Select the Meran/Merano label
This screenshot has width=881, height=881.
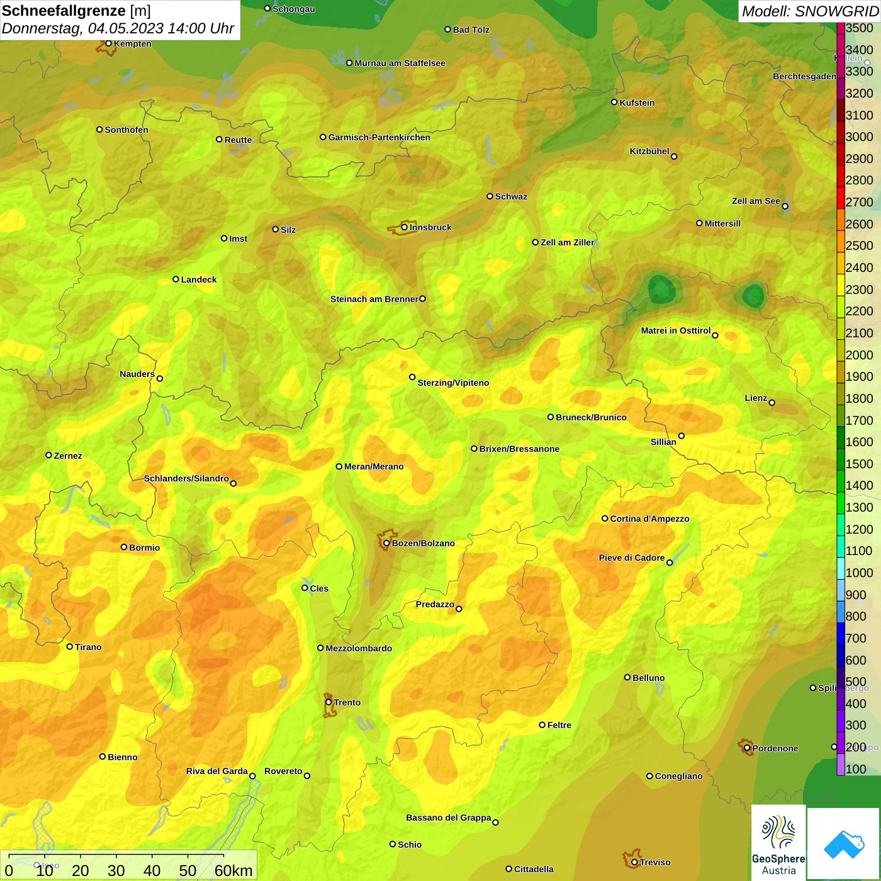tap(374, 466)
